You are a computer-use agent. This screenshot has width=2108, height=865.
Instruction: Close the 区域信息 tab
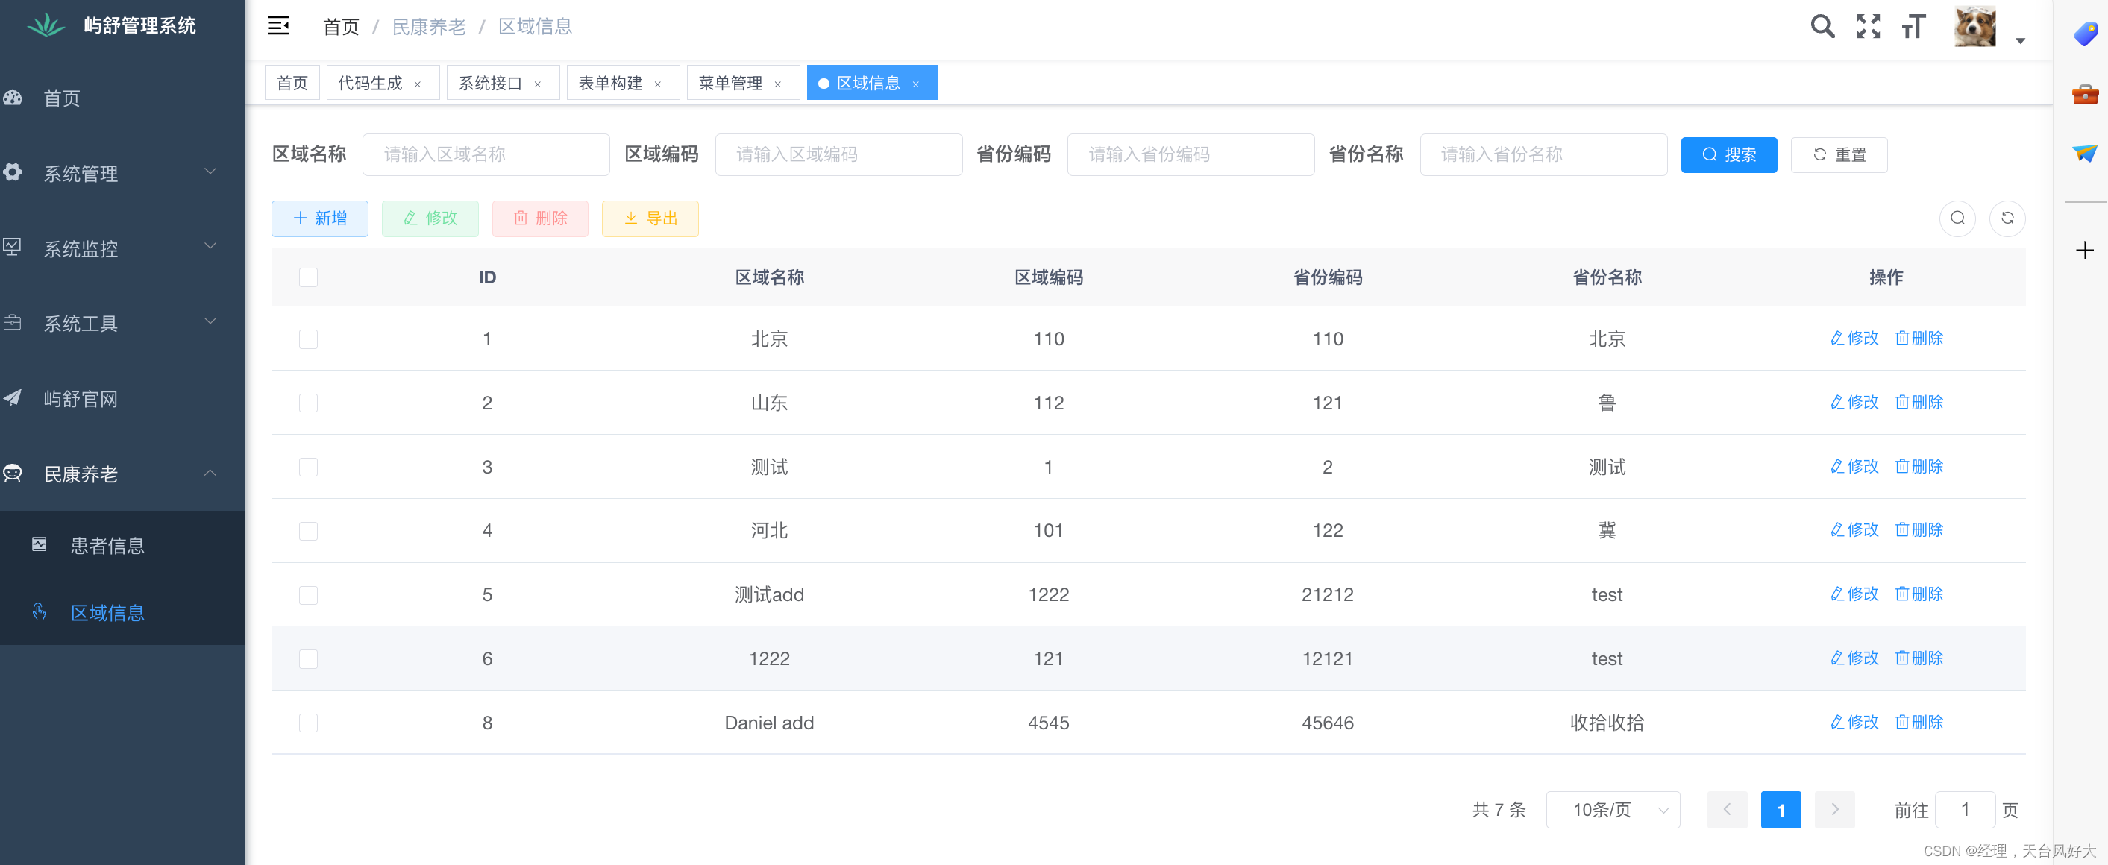916,84
